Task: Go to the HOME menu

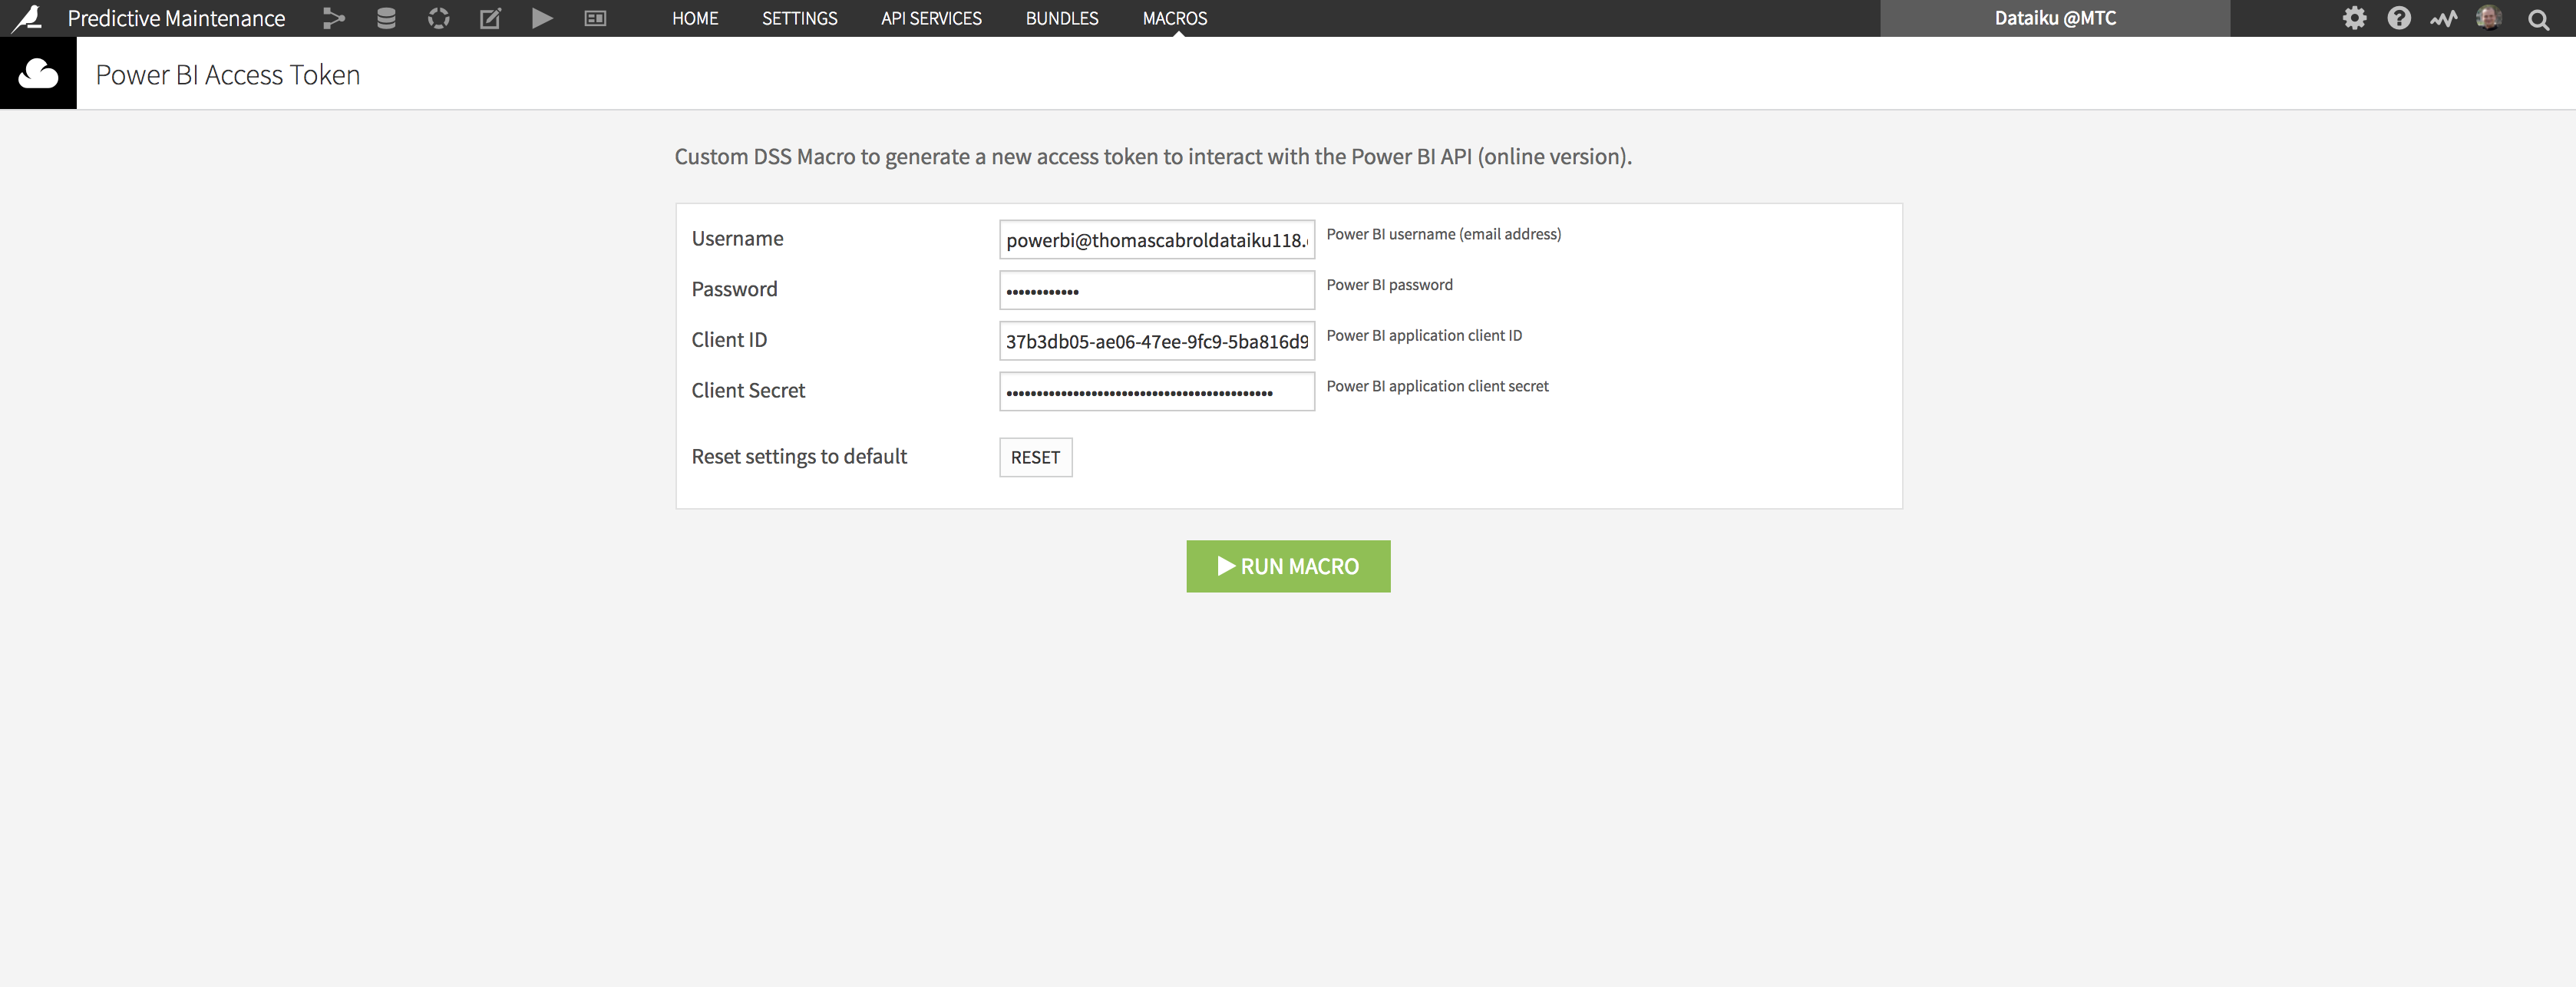Action: [x=695, y=18]
